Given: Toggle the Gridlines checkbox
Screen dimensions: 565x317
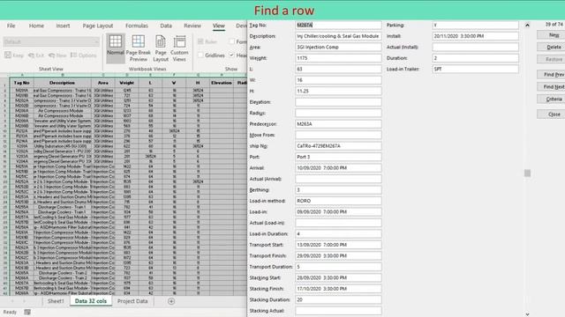Looking at the screenshot, I should (200, 55).
